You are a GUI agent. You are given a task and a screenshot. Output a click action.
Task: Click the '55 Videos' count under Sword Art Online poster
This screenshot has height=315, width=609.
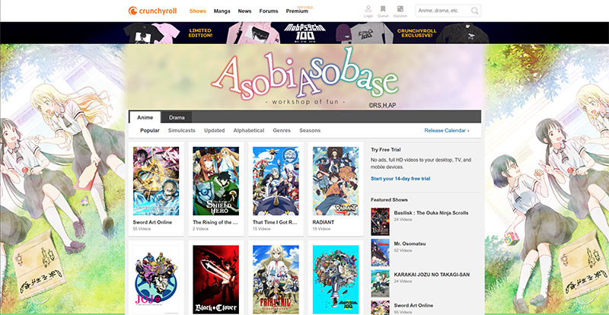142,229
